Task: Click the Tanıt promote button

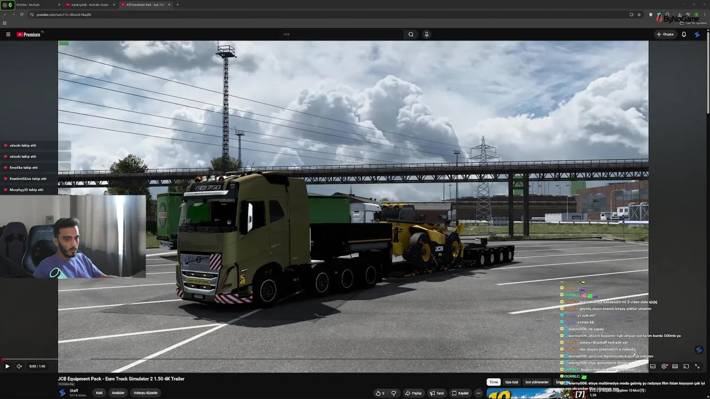Action: [437, 393]
